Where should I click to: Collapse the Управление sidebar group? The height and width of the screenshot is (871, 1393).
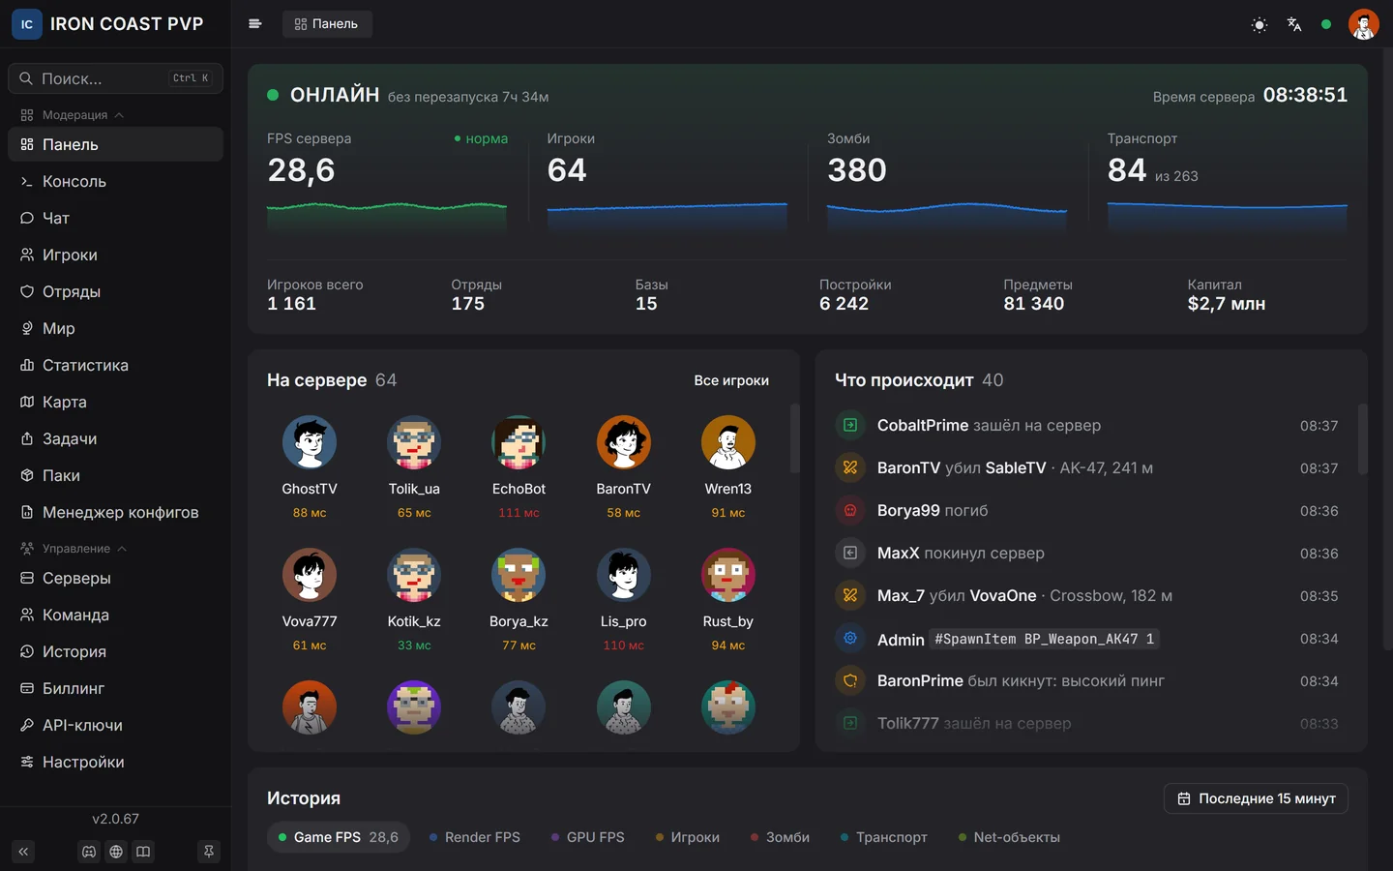[74, 549]
